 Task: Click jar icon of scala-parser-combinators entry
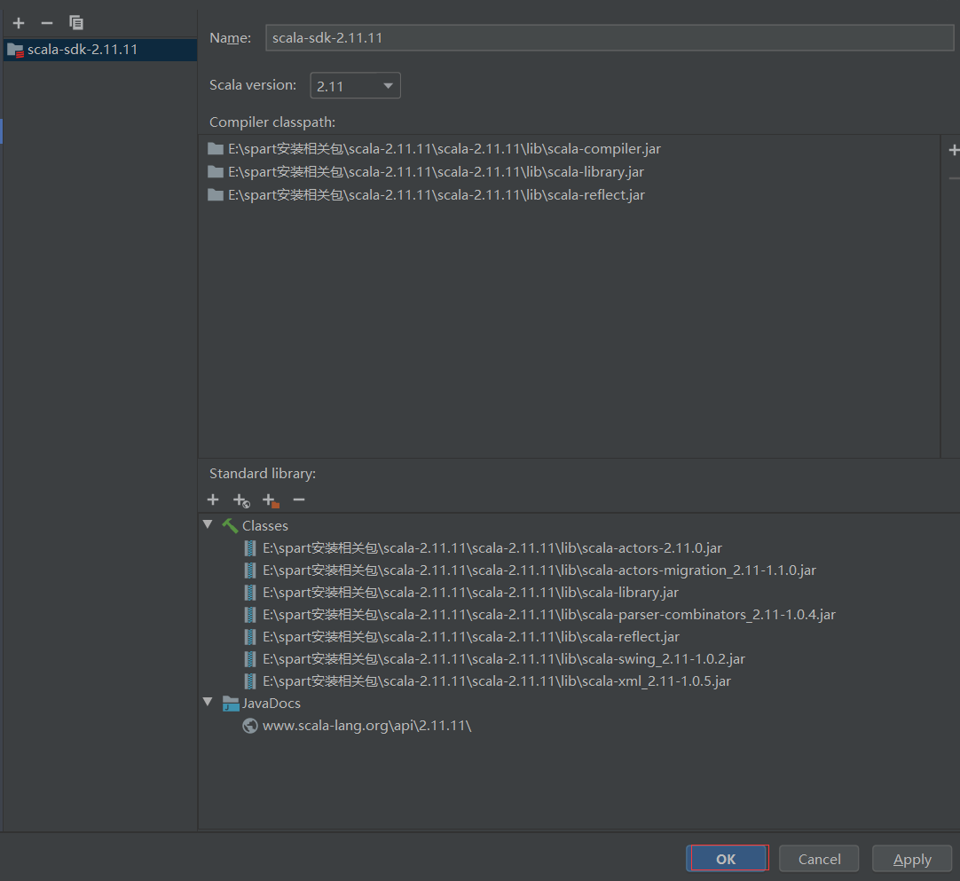[x=250, y=615]
